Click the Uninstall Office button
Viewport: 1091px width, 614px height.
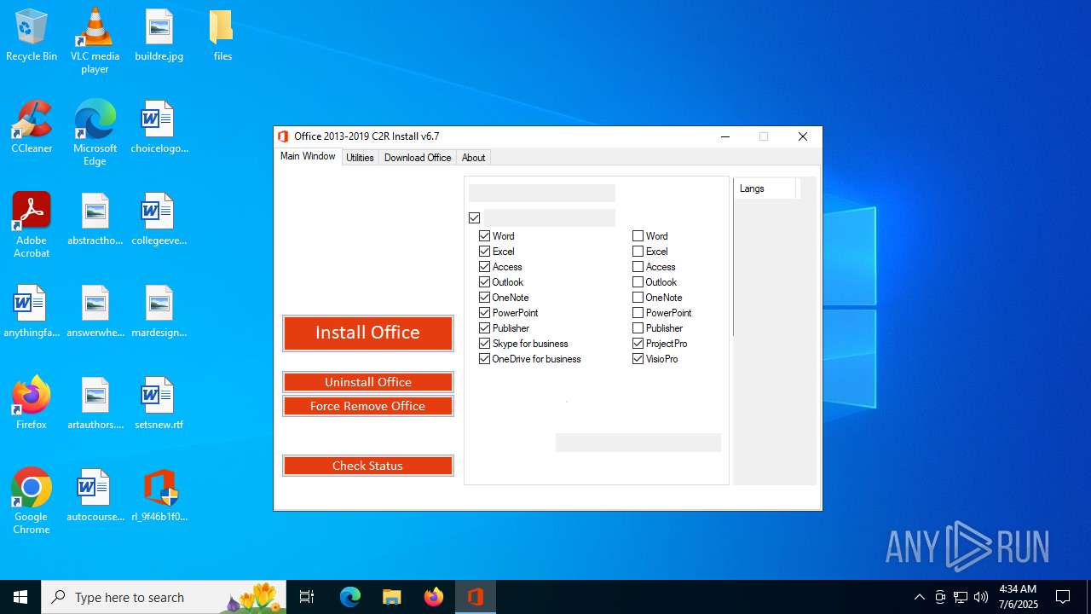tap(367, 382)
